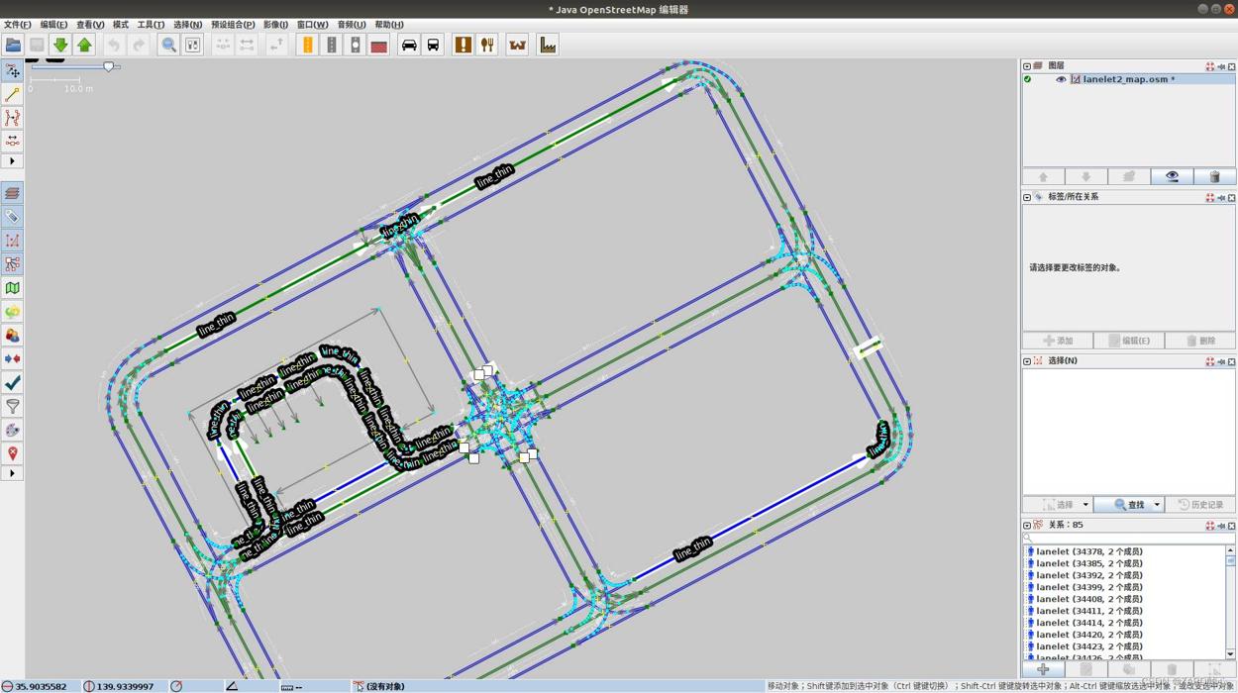Click the Open file folder icon

(13, 45)
